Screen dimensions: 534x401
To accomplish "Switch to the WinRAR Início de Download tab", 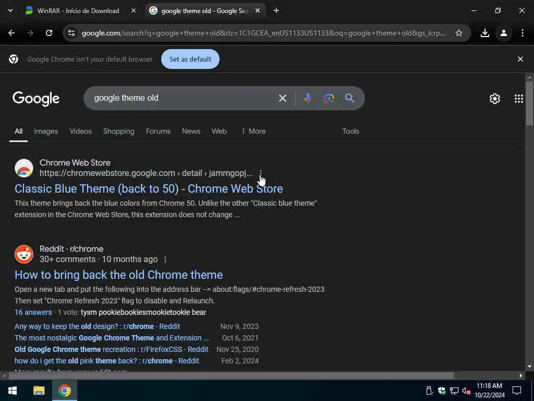I will pyautogui.click(x=78, y=11).
